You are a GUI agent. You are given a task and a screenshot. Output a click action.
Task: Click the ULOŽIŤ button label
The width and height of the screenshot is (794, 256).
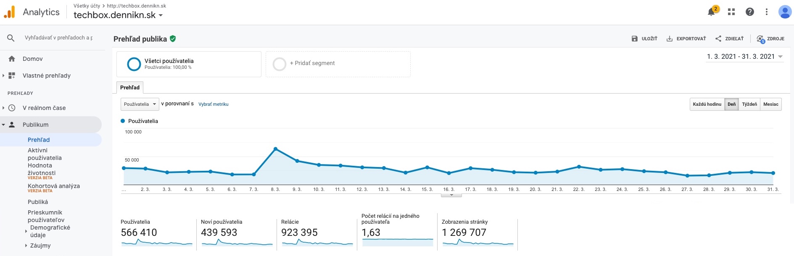(649, 39)
